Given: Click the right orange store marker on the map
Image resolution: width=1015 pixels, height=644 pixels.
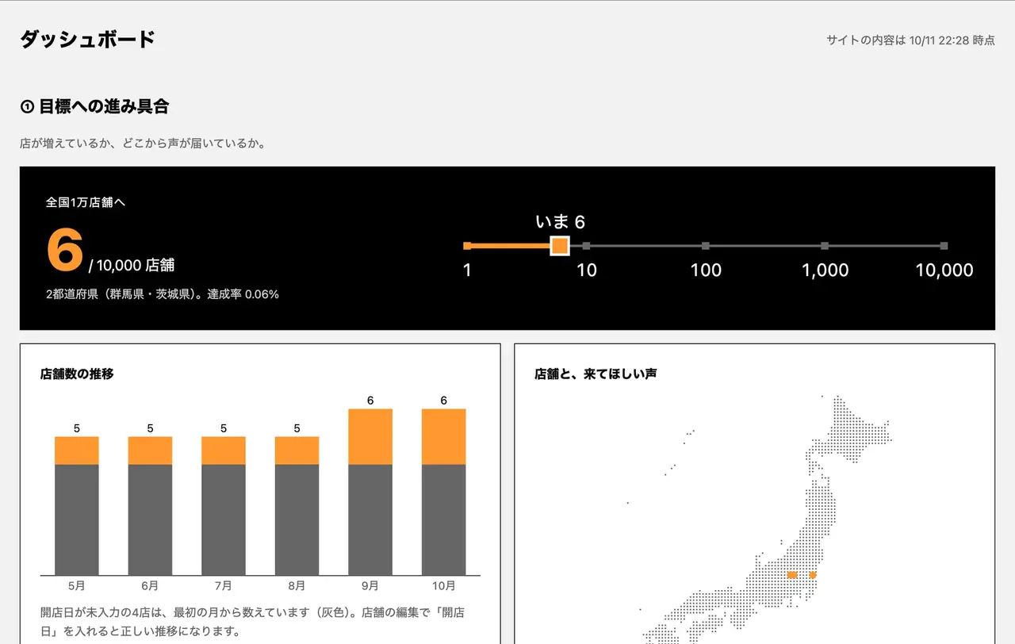Looking at the screenshot, I should pos(813,574).
